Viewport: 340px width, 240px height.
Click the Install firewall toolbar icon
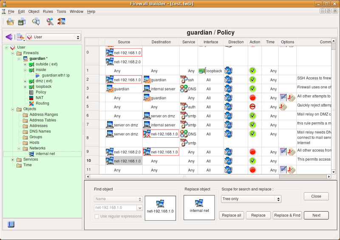pos(61,22)
